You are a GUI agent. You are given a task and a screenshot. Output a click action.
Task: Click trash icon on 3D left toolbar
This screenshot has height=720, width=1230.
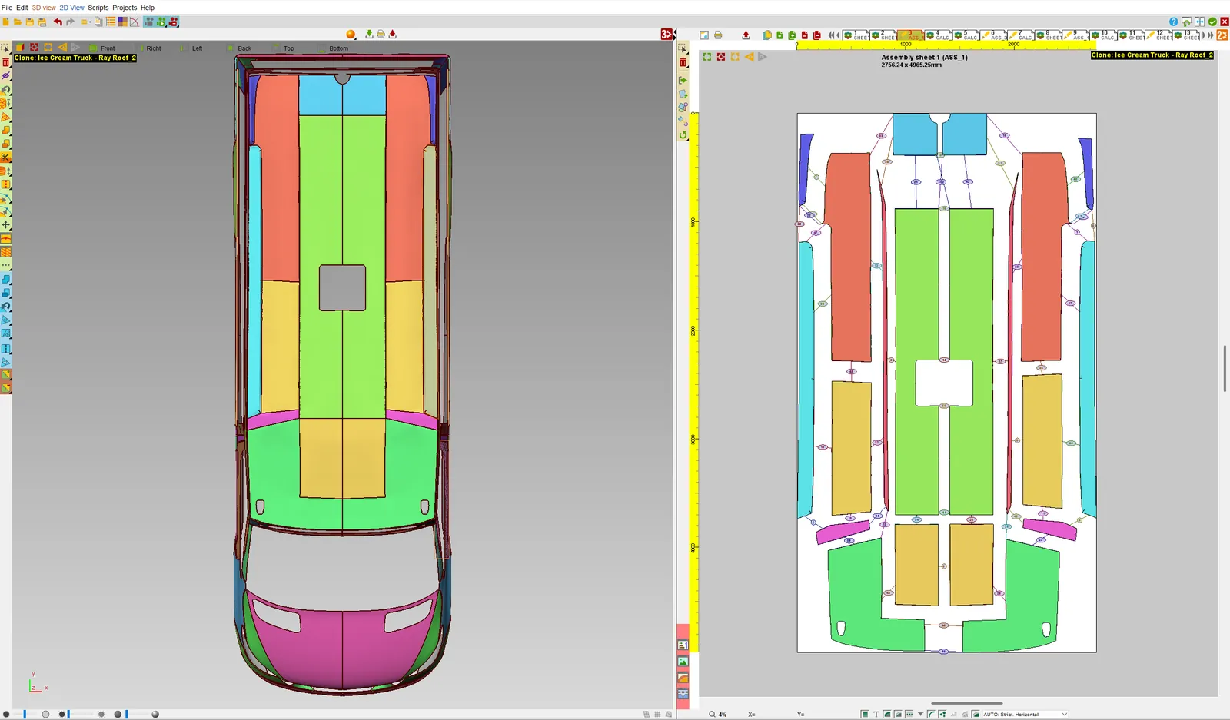5,63
